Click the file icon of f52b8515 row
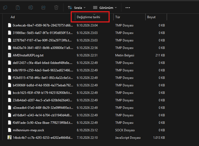Viewport: 199px width, 146px height. coord(10,78)
